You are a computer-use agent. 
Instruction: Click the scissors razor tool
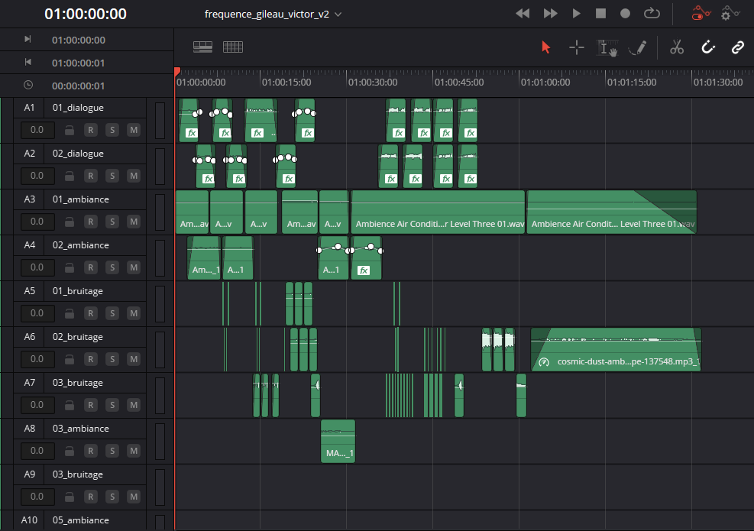point(677,47)
